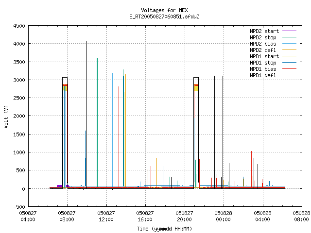311x233 pixels.
Task: Click the file name E_RT20050827060851.sfduZ
Action: (x=164, y=17)
